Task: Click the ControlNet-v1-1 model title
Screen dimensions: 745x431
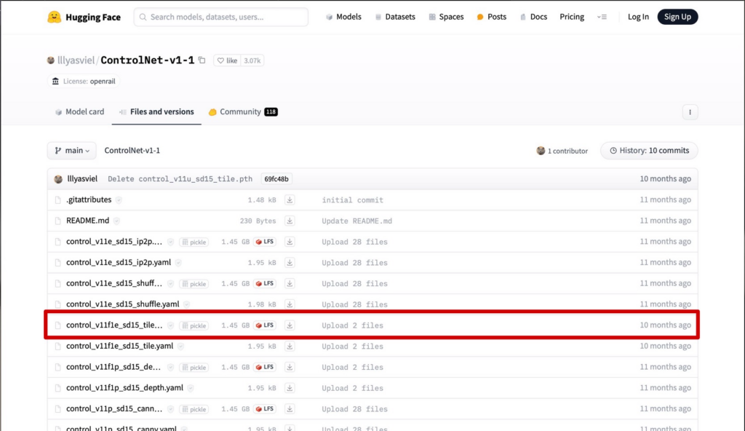Action: pyautogui.click(x=147, y=60)
